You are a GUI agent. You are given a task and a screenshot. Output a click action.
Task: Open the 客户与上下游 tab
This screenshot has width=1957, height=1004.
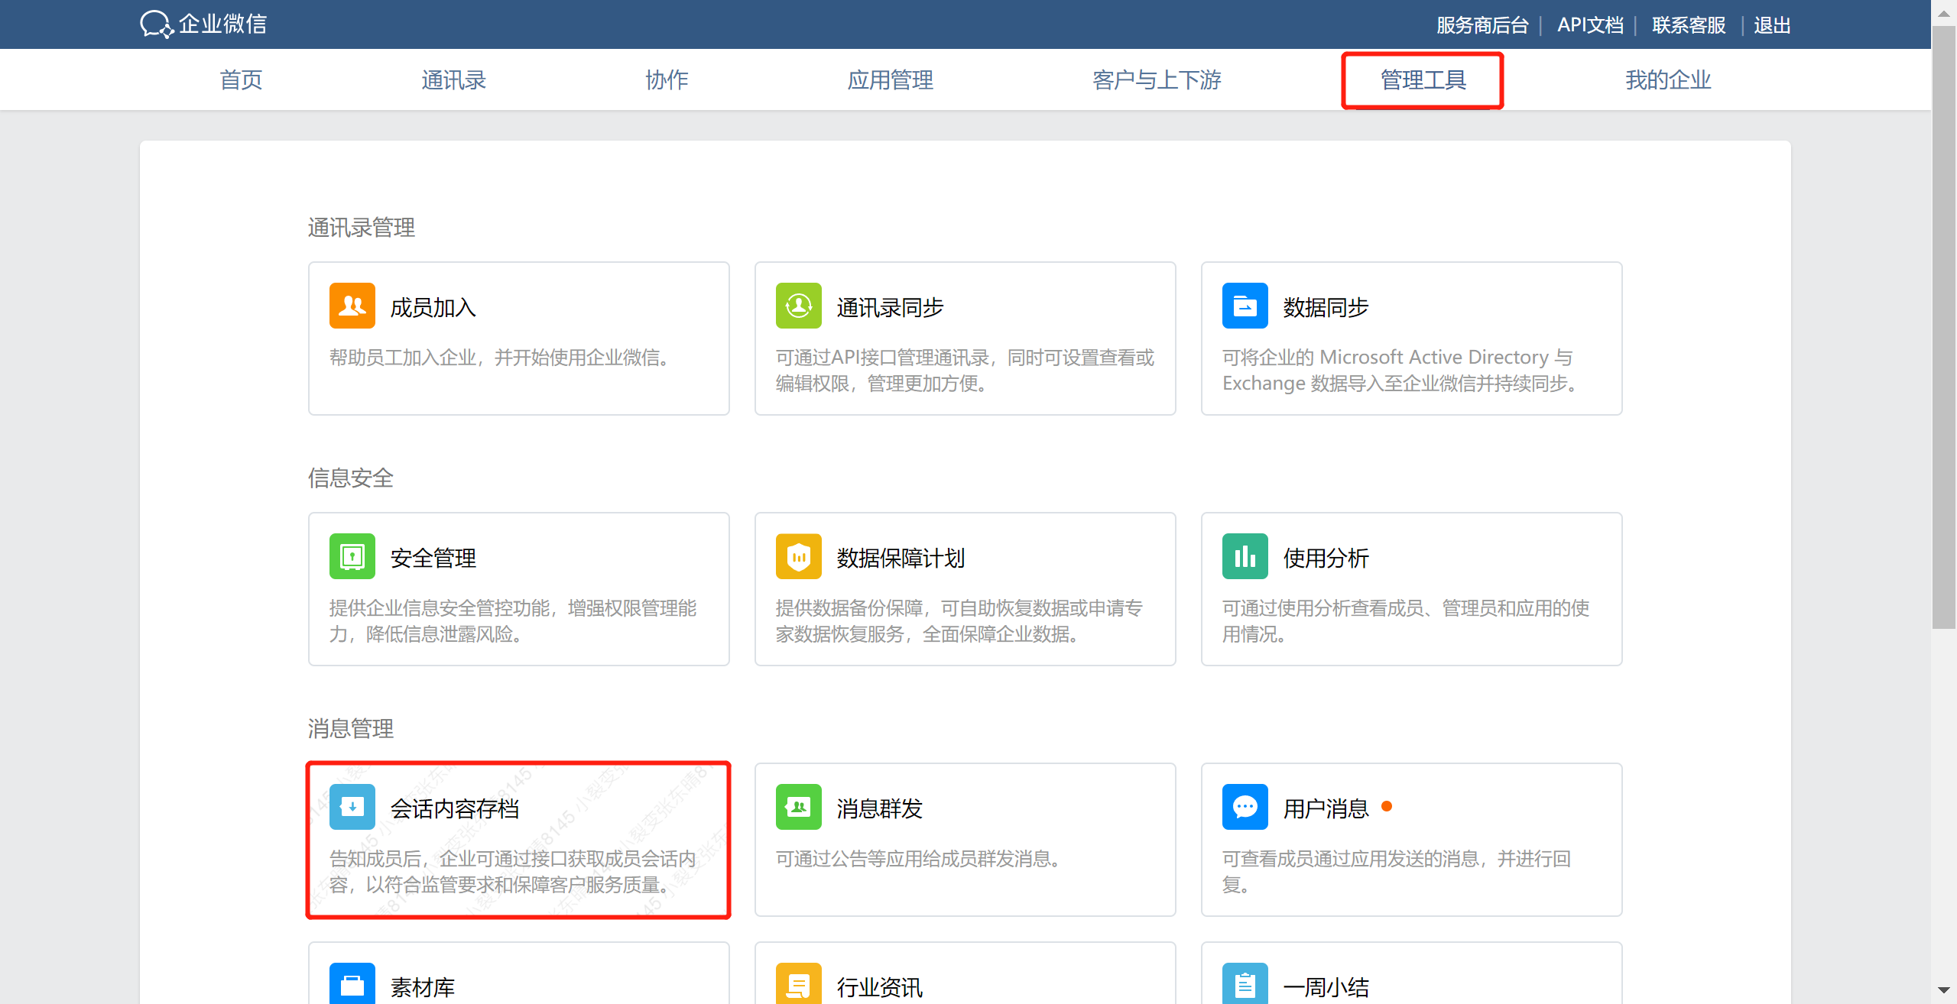(1157, 80)
